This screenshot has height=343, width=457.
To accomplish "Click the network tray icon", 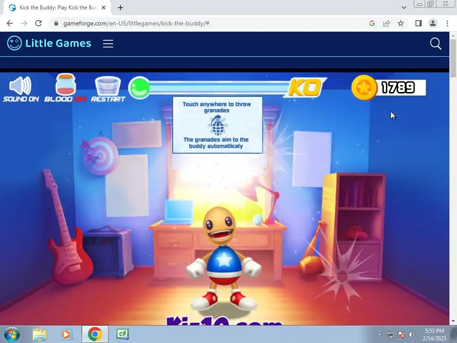I will (x=390, y=335).
